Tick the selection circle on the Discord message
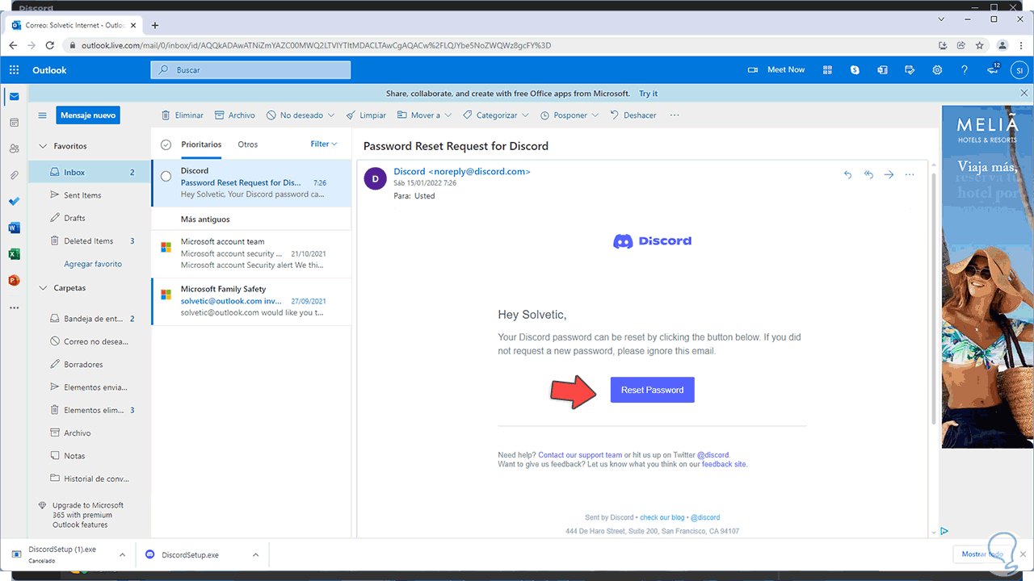 166,176
